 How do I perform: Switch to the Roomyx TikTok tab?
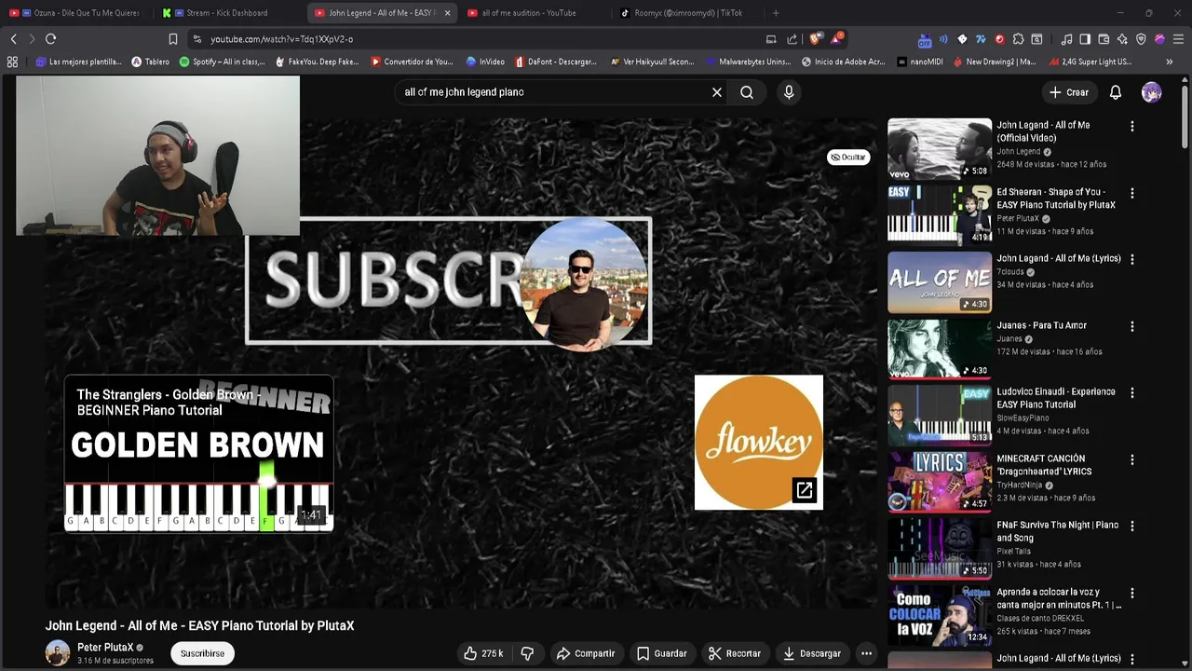(687, 13)
